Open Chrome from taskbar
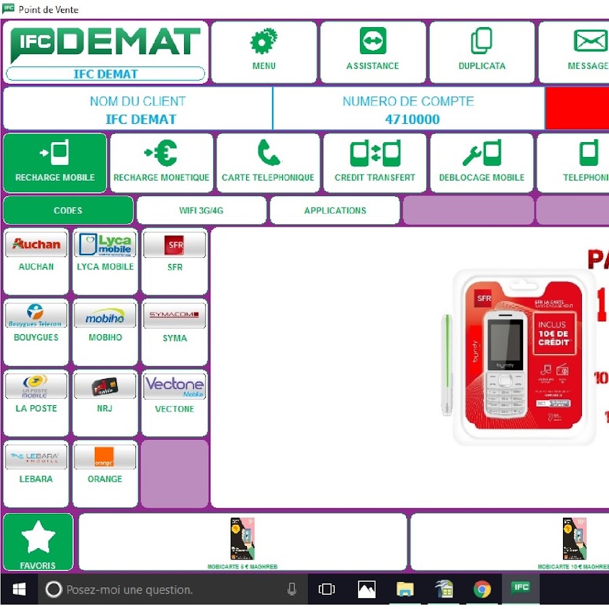The height and width of the screenshot is (609, 609). (x=482, y=589)
